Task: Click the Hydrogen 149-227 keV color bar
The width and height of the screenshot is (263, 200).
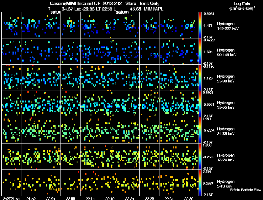Action: point(200,25)
